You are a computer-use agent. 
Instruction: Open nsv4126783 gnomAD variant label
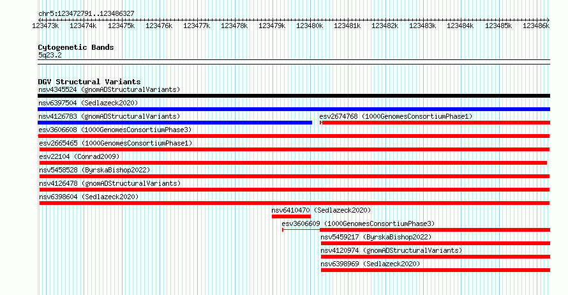[x=109, y=116]
